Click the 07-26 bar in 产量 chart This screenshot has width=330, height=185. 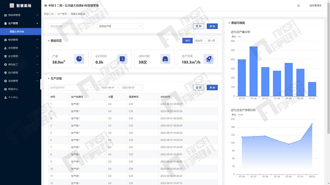pyautogui.click(x=253, y=71)
